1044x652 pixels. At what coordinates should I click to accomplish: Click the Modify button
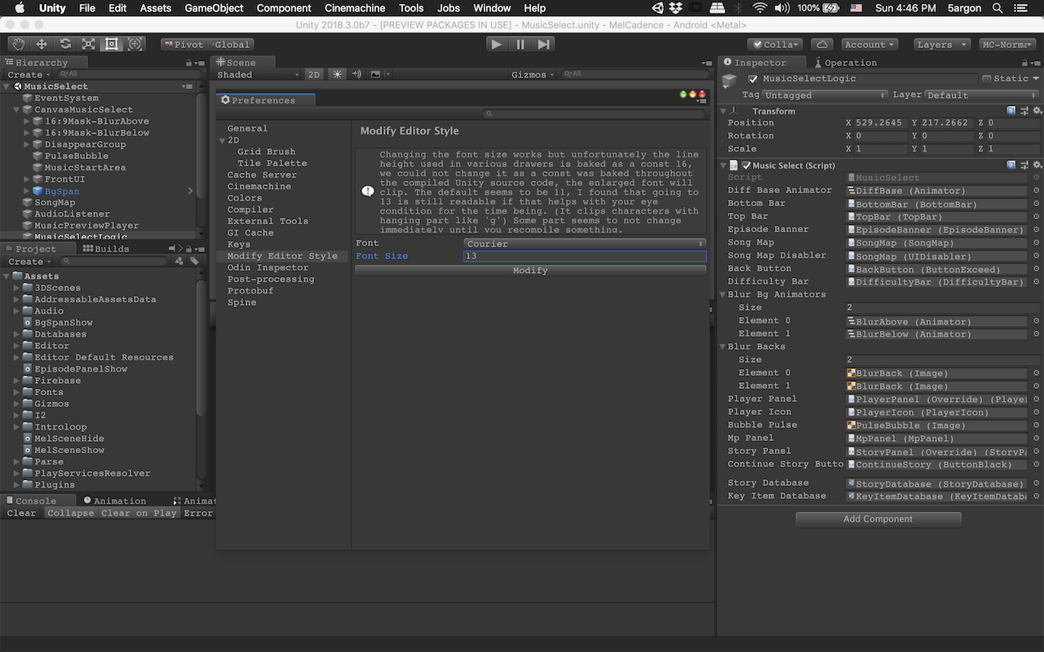530,270
